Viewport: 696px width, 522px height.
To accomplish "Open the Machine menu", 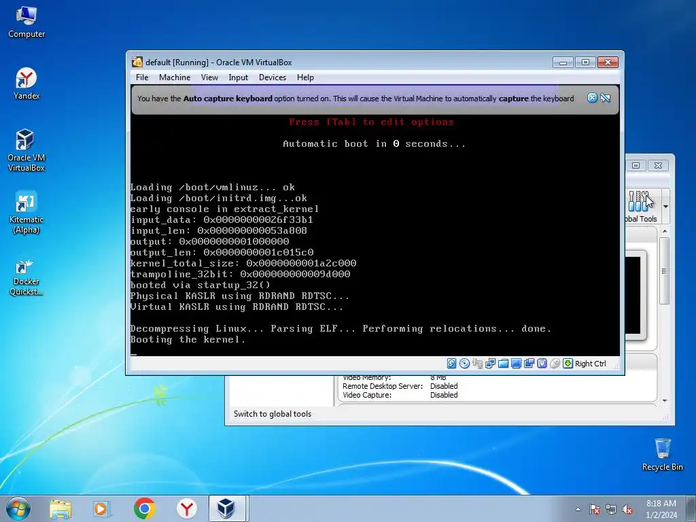I will coord(175,77).
